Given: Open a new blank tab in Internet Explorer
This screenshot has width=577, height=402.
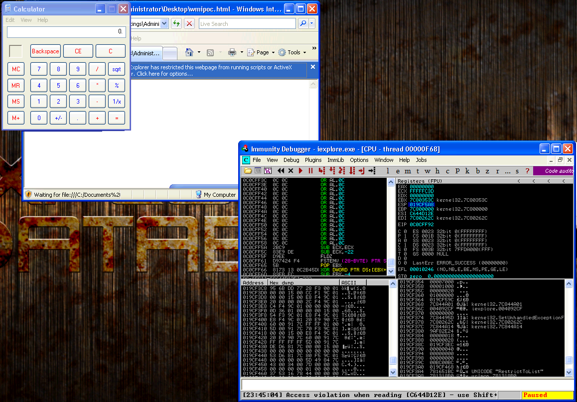Looking at the screenshot, I should click(169, 53).
